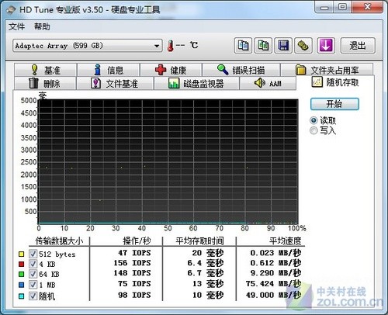This screenshot has width=388, height=315.
Task: Click the 20 毫秒 access time value
Action: click(x=208, y=253)
